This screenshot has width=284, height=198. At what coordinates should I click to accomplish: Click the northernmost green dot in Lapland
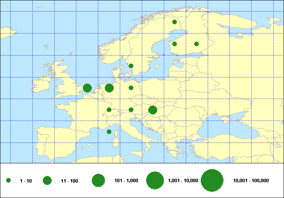175,22
